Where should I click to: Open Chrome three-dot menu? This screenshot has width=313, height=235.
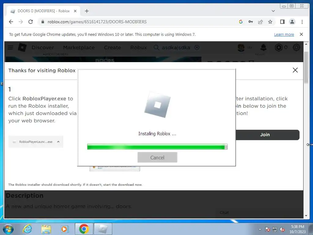(302, 22)
